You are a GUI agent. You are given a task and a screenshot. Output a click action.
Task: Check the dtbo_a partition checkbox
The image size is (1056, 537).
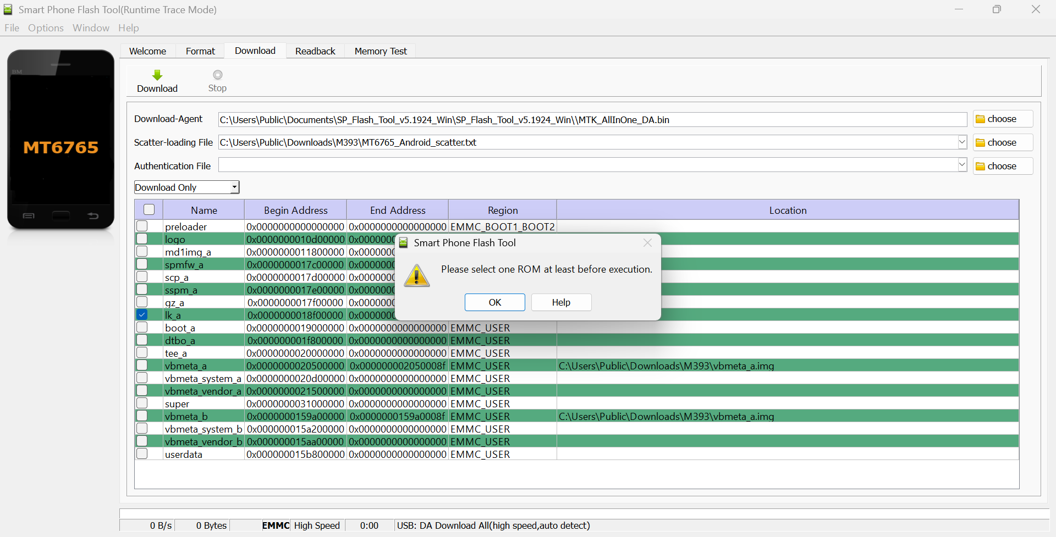(x=142, y=340)
